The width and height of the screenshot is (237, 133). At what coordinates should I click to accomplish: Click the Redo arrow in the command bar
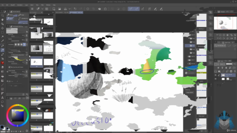[81, 9]
